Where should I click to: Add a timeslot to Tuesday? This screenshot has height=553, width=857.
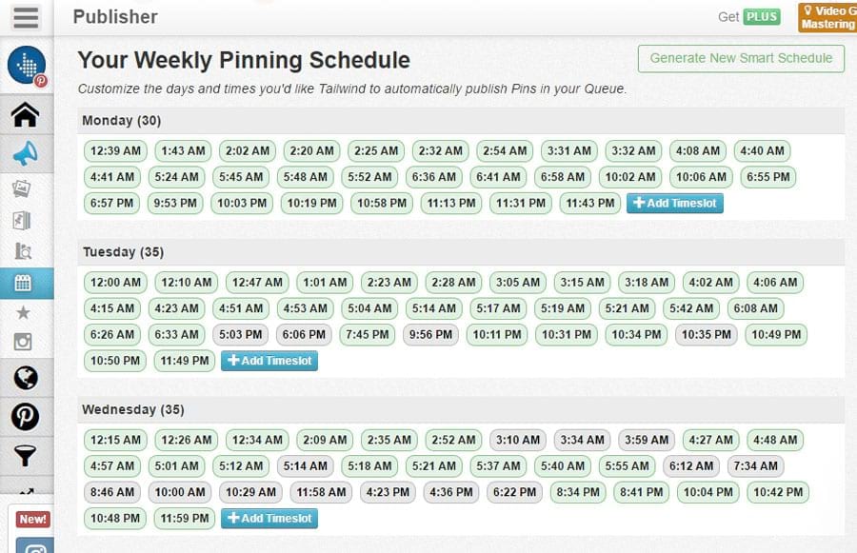click(269, 361)
